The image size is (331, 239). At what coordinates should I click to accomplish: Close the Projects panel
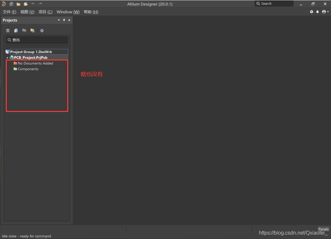[x=69, y=20]
